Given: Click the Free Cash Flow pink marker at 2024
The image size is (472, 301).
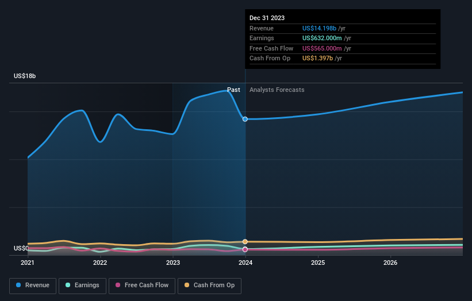Looking at the screenshot, I should [x=245, y=249].
